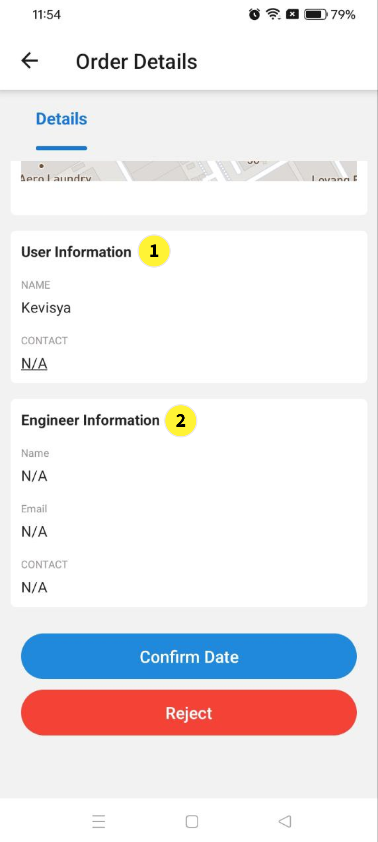Switch to the Details tab
Viewport: 378px width, 842px height.
62,119
